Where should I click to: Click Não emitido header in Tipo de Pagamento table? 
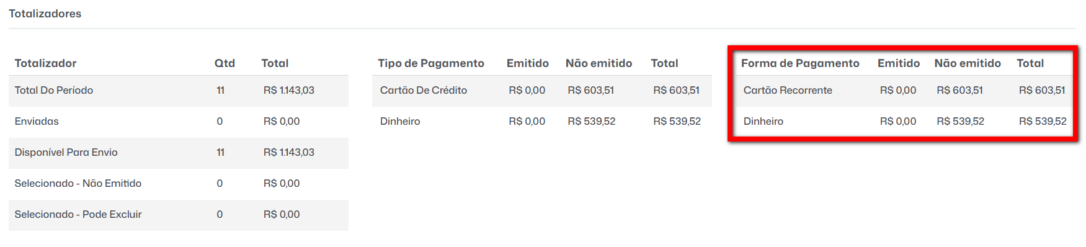point(599,63)
